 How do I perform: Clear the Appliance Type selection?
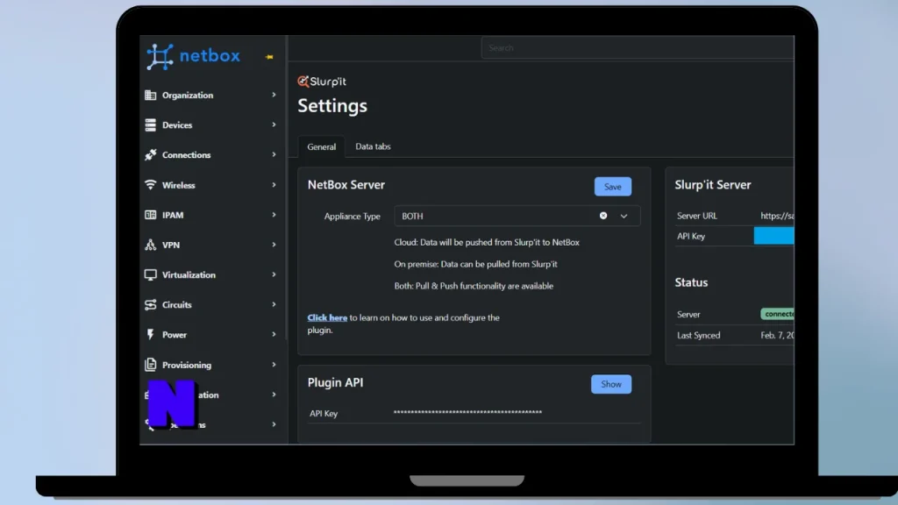603,216
